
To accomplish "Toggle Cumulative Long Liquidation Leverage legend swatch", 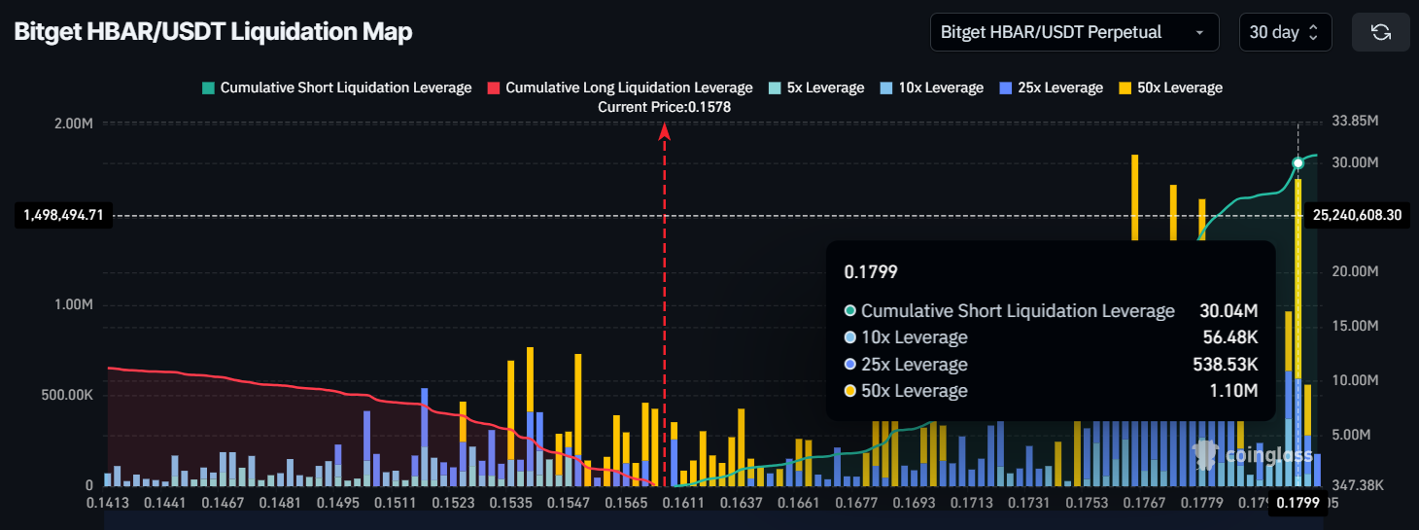I will pos(494,88).
